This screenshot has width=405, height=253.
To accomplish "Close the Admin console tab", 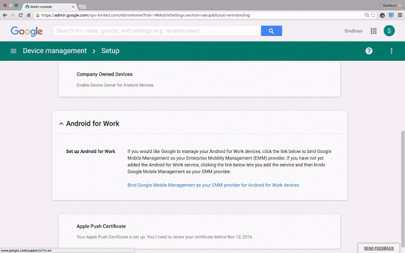I will (73, 6).
